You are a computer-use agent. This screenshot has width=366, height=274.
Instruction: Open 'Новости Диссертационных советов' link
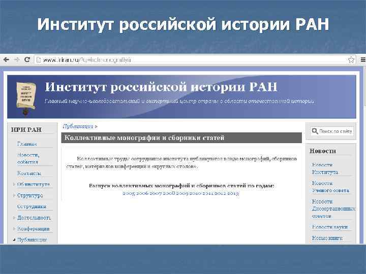(x=333, y=209)
